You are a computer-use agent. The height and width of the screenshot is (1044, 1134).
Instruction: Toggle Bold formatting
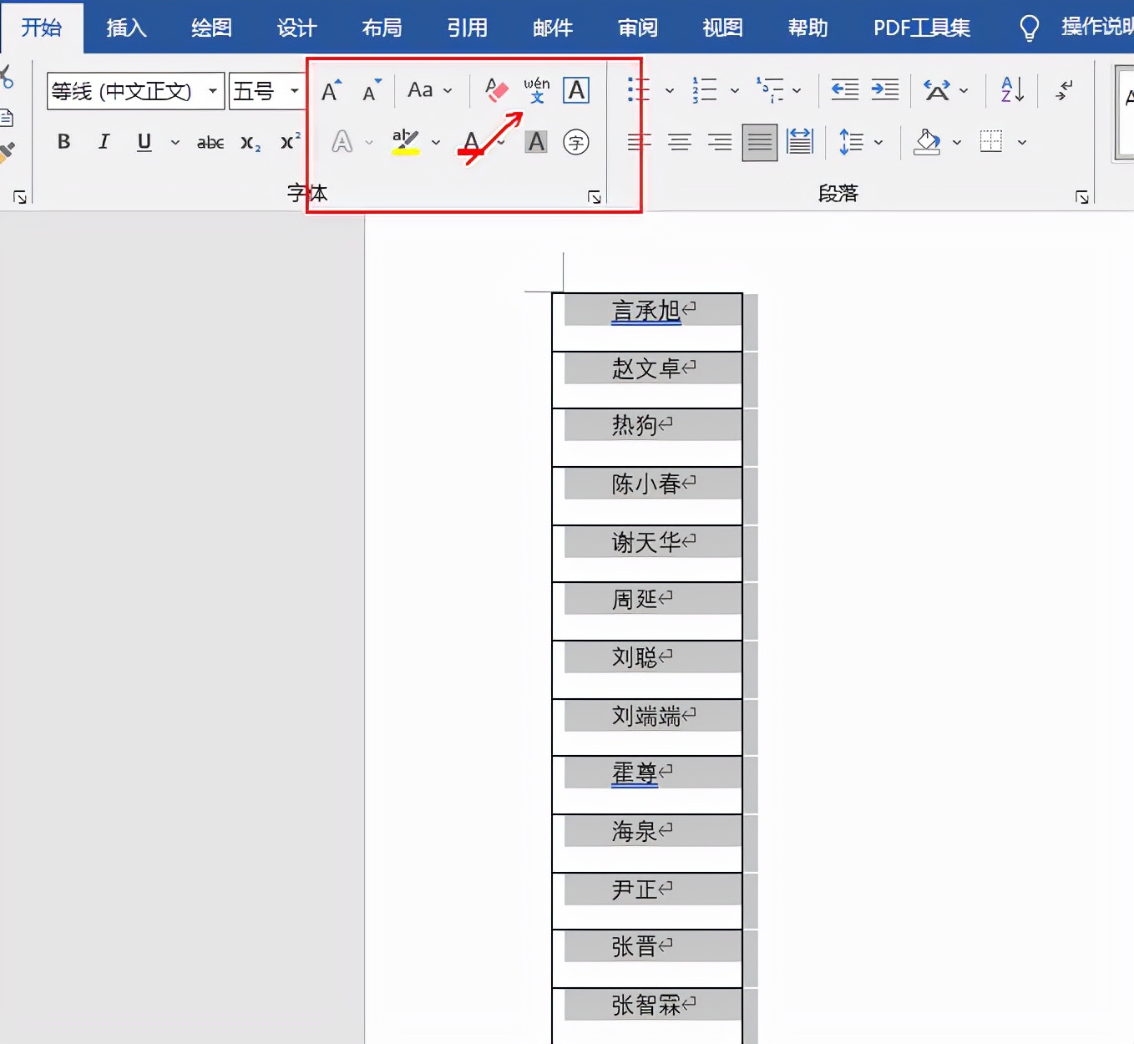pos(63,142)
